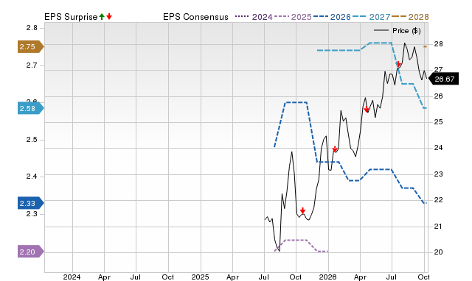Click the Jul label under the 2024 section
This screenshot has width=472, height=281.
point(136,277)
